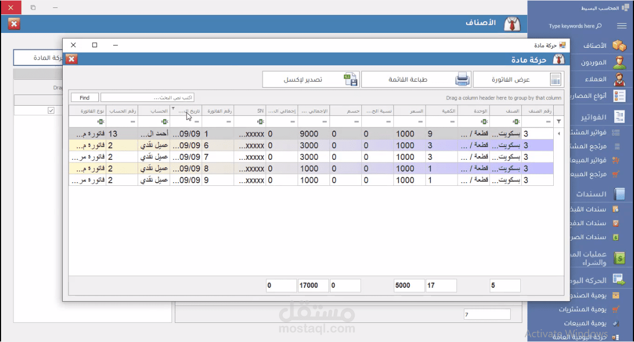This screenshot has width=634, height=342.
Task: Click تصدير لإكسل export button
Action: tap(311, 79)
